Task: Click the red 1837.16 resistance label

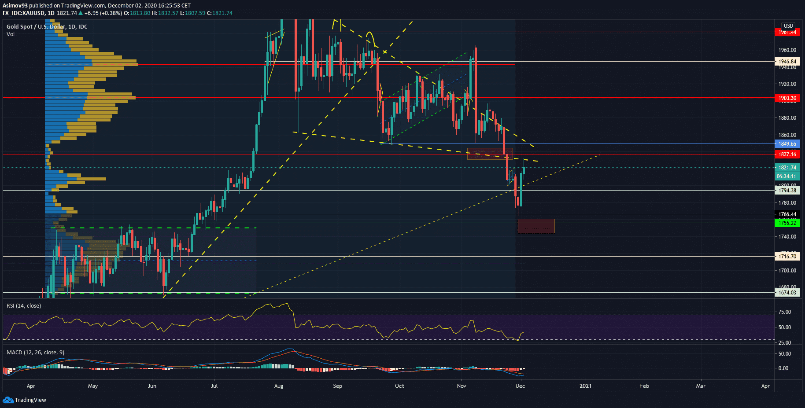Action: click(787, 154)
